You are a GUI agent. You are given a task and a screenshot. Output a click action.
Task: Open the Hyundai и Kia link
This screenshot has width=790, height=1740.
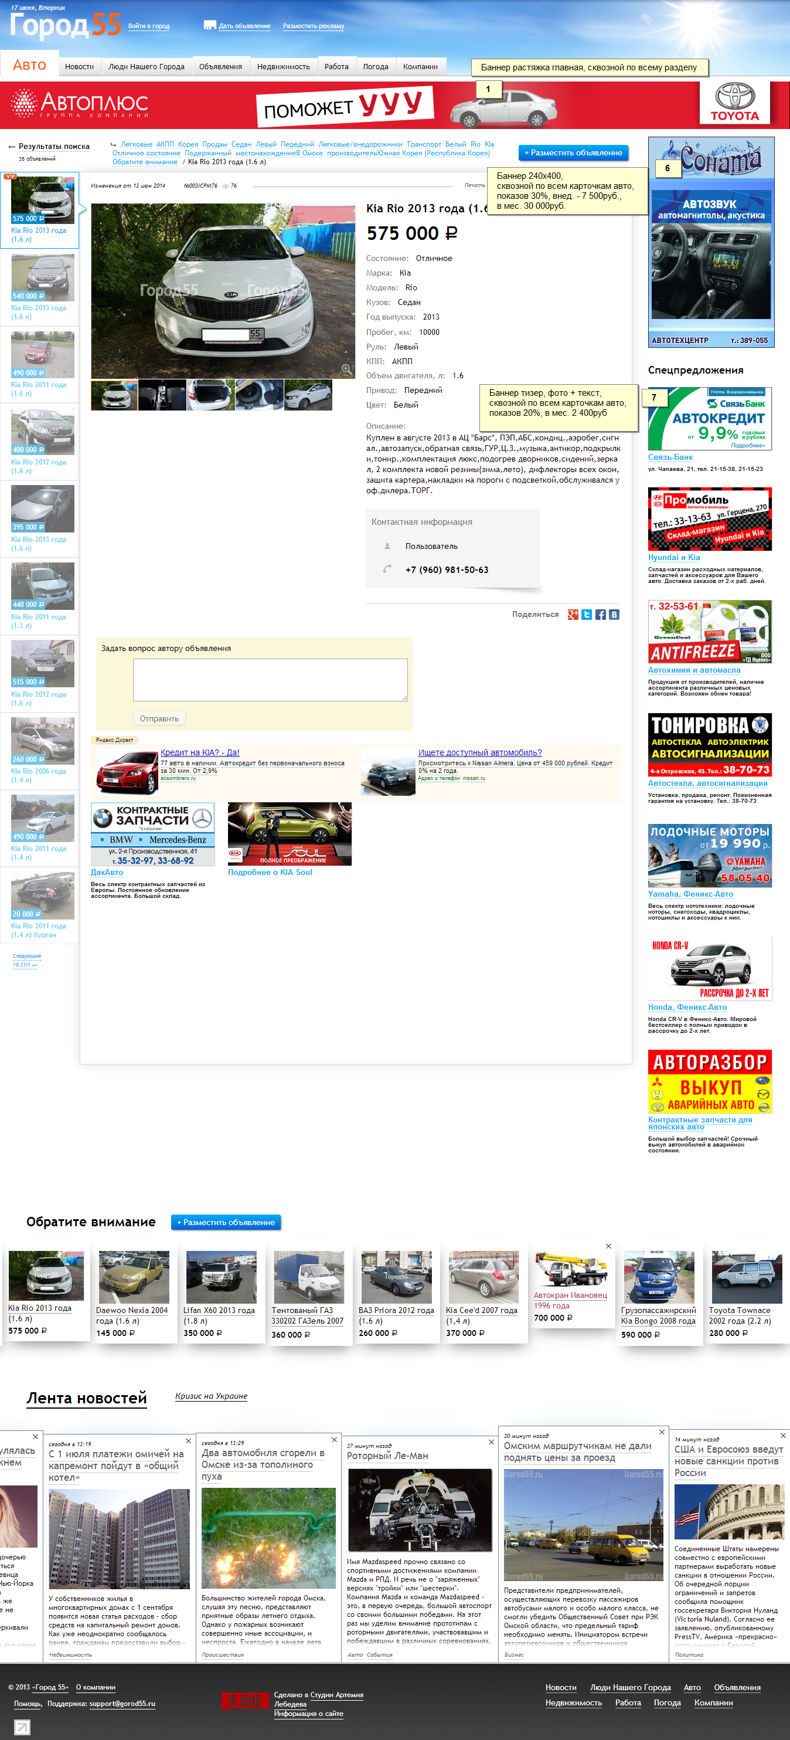click(674, 557)
